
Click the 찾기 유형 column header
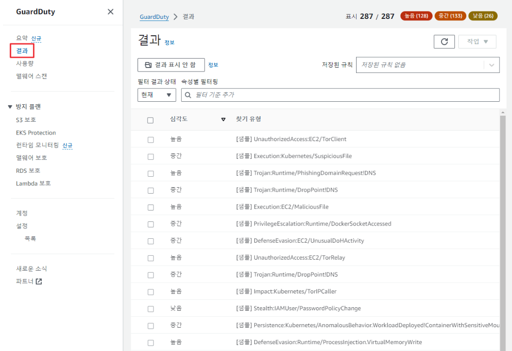pos(248,119)
